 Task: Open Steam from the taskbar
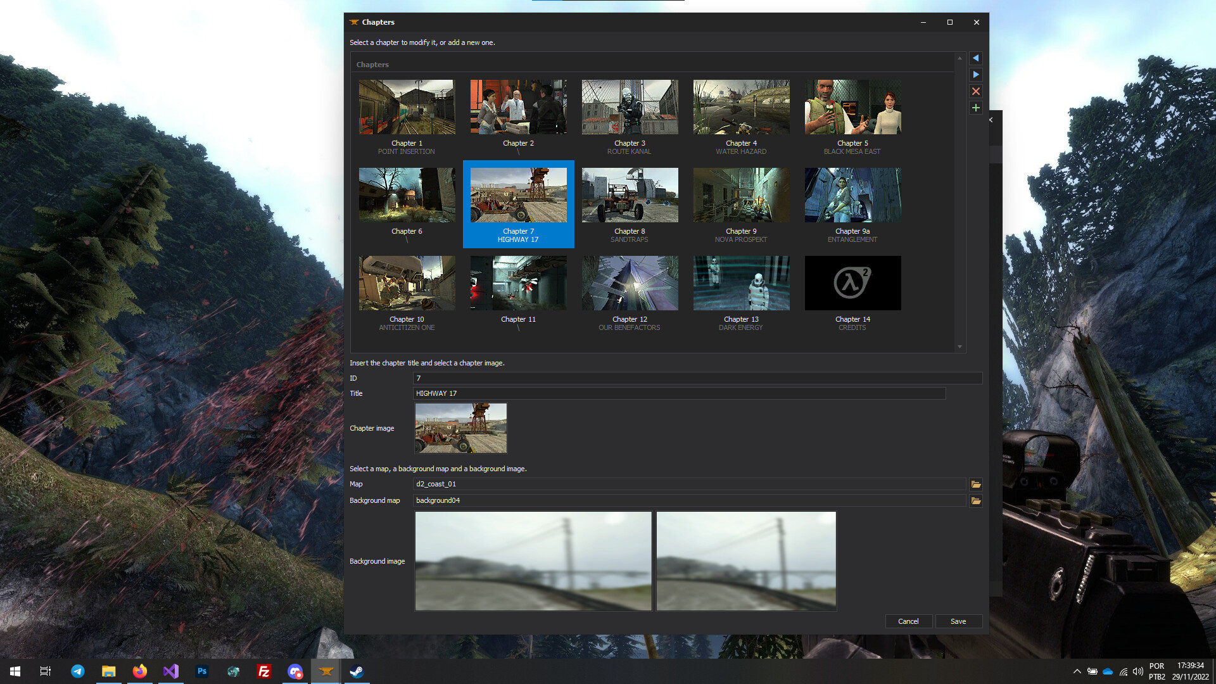coord(357,671)
